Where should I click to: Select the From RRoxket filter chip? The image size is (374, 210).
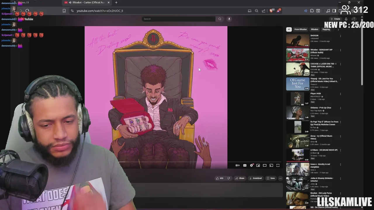point(300,29)
